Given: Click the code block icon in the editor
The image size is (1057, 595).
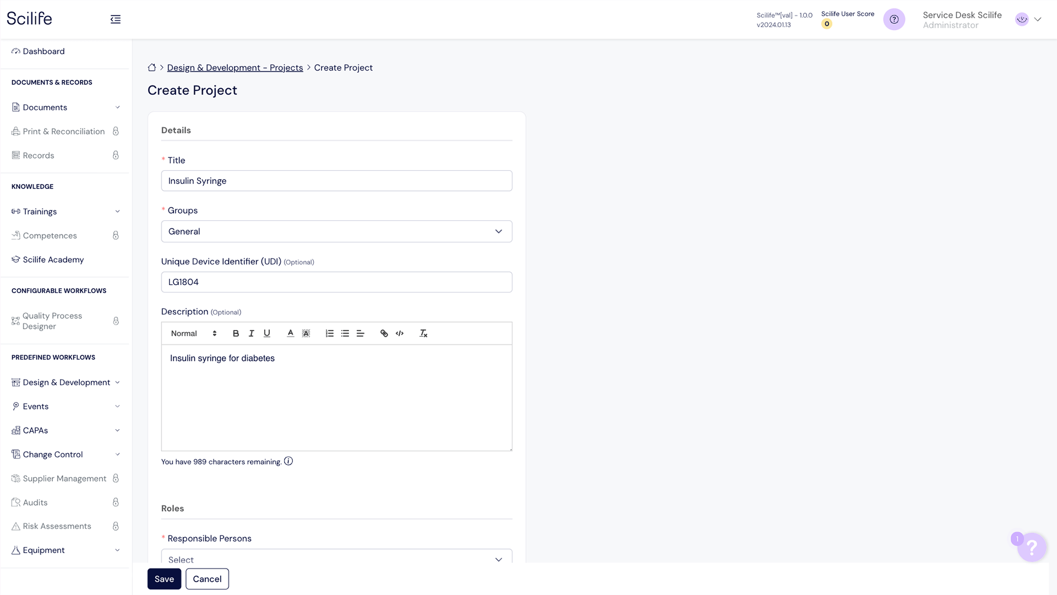Looking at the screenshot, I should [400, 333].
